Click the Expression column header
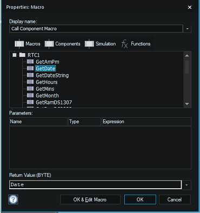The width and height of the screenshot is (200, 213). coord(146,122)
